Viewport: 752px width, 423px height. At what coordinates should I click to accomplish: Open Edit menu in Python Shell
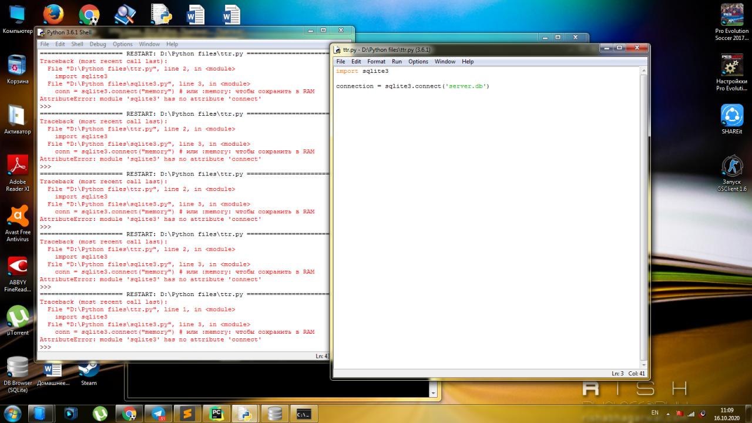(x=60, y=44)
